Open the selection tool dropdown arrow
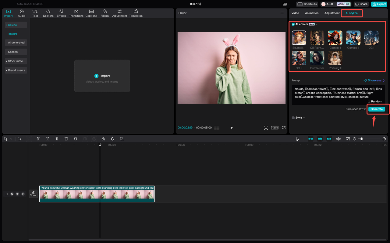Image resolution: width=390 pixels, height=243 pixels. tap(11, 139)
